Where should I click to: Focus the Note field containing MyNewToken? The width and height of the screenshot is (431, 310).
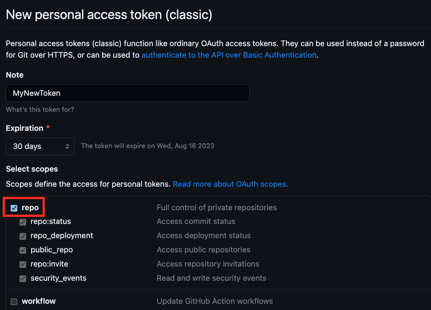pyautogui.click(x=128, y=93)
